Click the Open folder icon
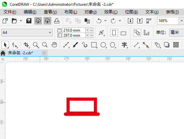 click(14, 21)
